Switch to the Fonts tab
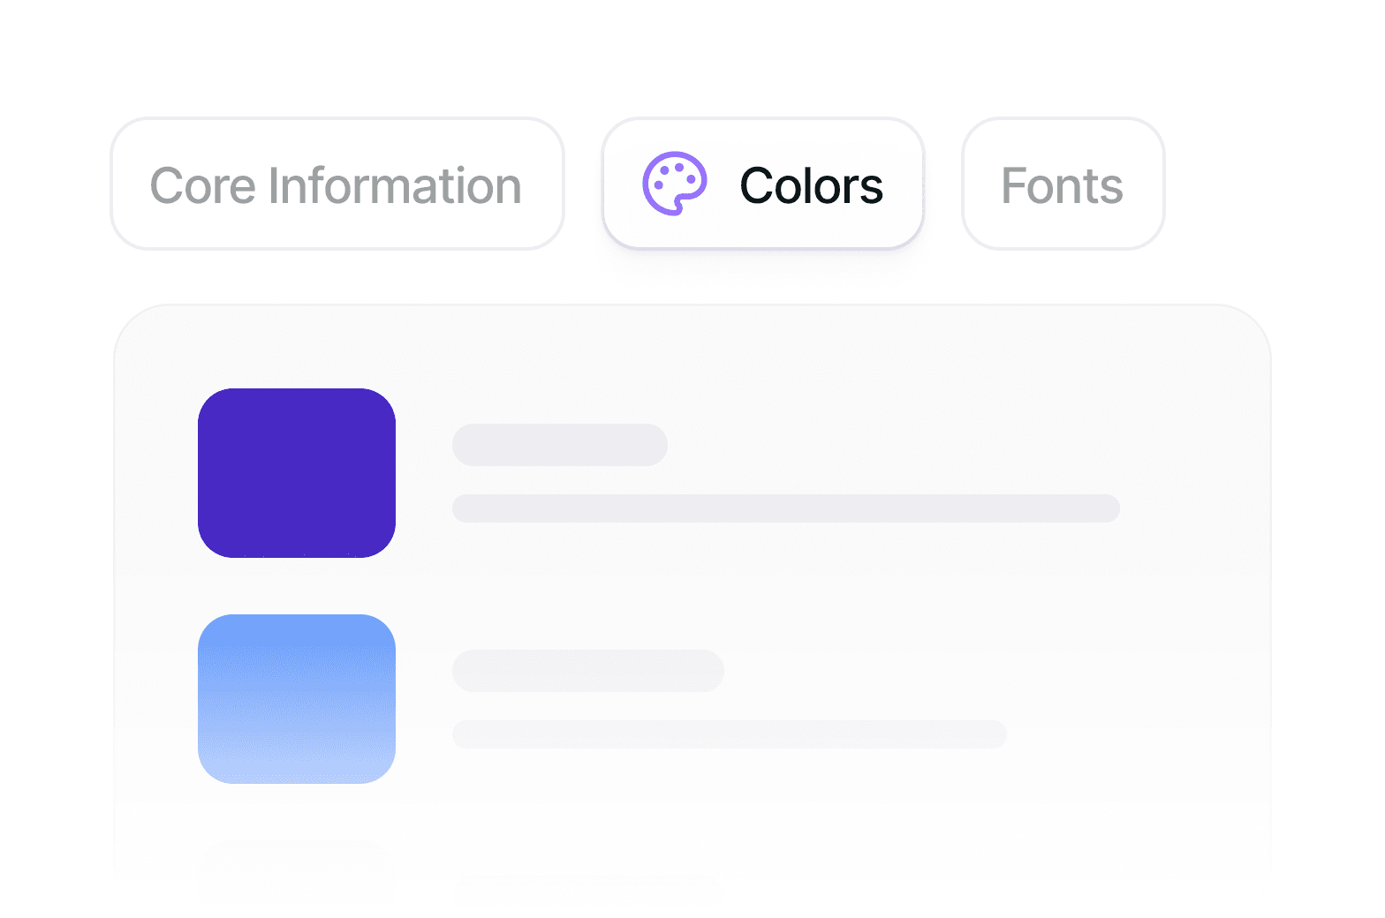 tap(1062, 184)
